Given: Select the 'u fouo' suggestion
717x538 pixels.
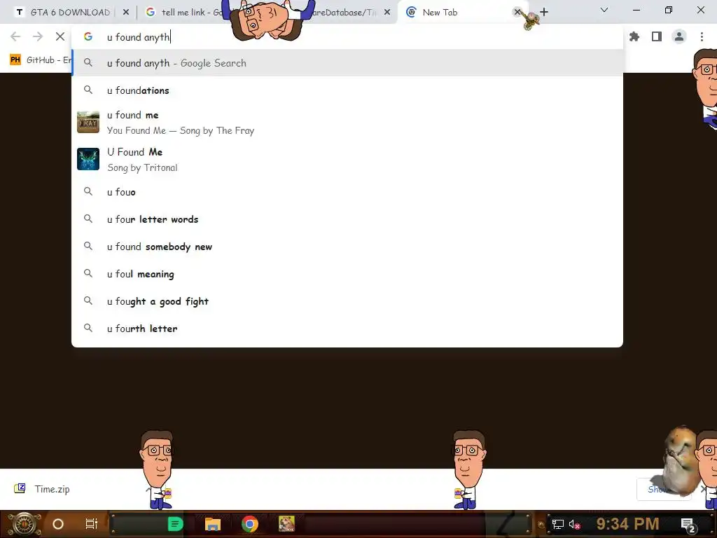Looking at the screenshot, I should click(x=347, y=192).
